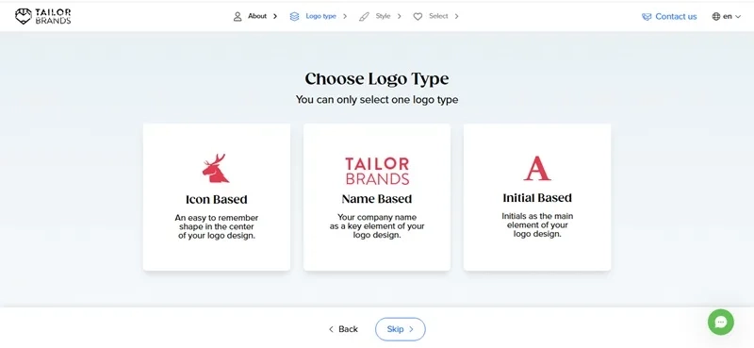Click "Your company name" description text
This screenshot has width=754, height=348.
coord(377,226)
